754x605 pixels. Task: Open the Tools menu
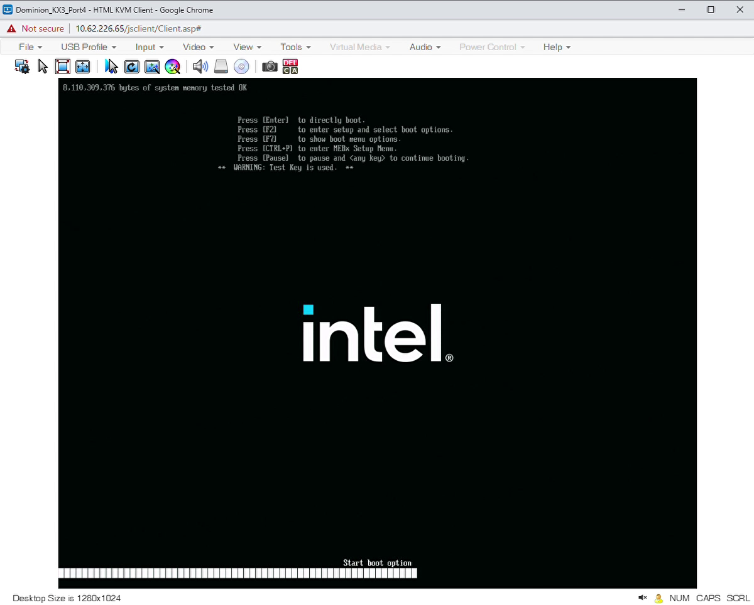(x=296, y=47)
